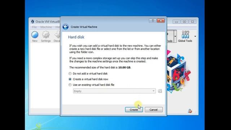Open the Empty disk file dropdown
Viewport: 231px width, 130px height.
click(x=114, y=91)
